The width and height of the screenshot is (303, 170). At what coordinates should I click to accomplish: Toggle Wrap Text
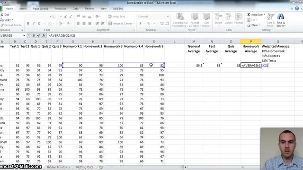[116, 17]
